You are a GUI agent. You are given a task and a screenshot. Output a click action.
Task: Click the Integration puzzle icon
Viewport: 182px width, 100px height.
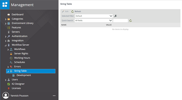point(9,41)
